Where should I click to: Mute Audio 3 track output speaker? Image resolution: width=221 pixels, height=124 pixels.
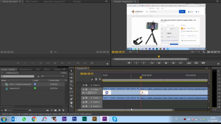tap(84, 106)
